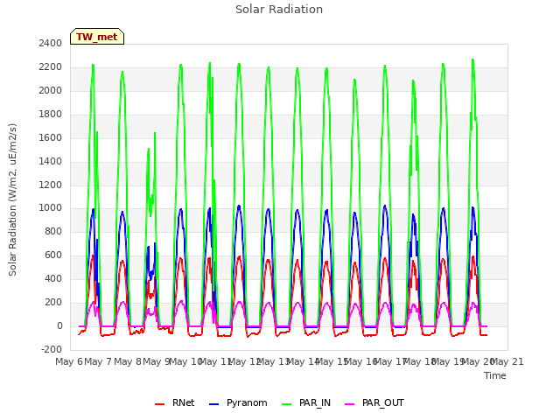The width and height of the screenshot is (560, 420).
Task: Toggle the PAR_IN legend entry
Action: 306,402
